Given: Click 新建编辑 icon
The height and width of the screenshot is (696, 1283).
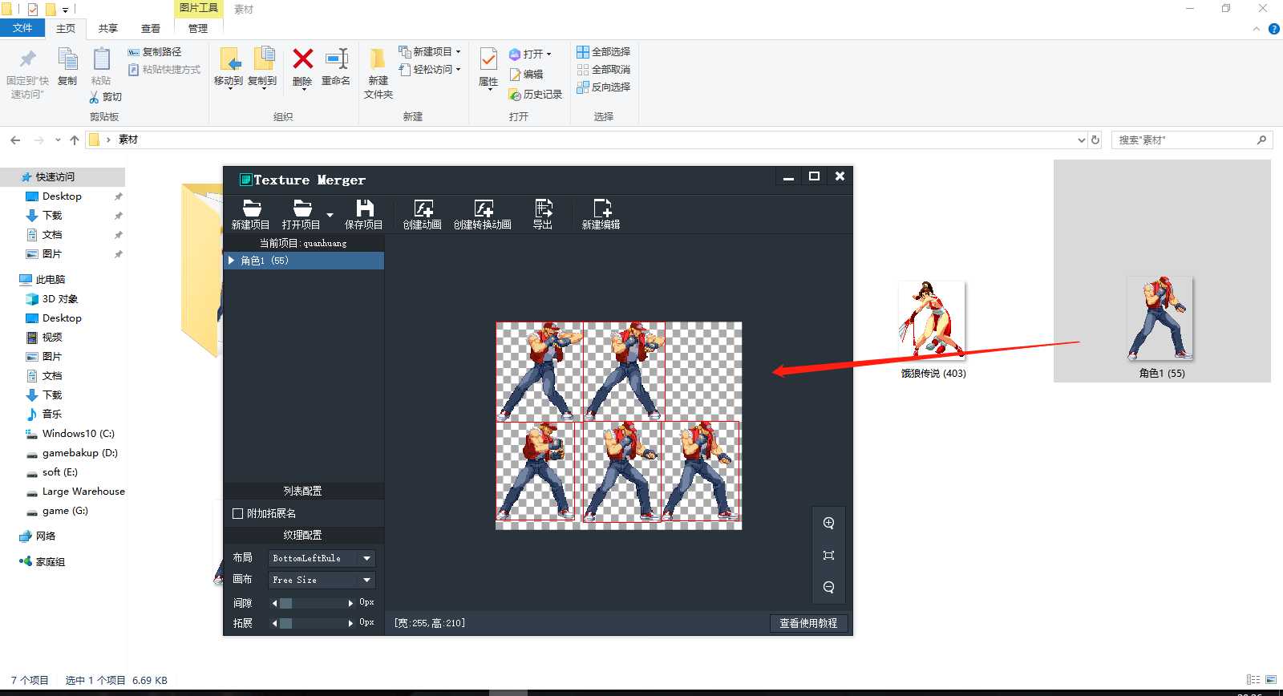Looking at the screenshot, I should (601, 208).
